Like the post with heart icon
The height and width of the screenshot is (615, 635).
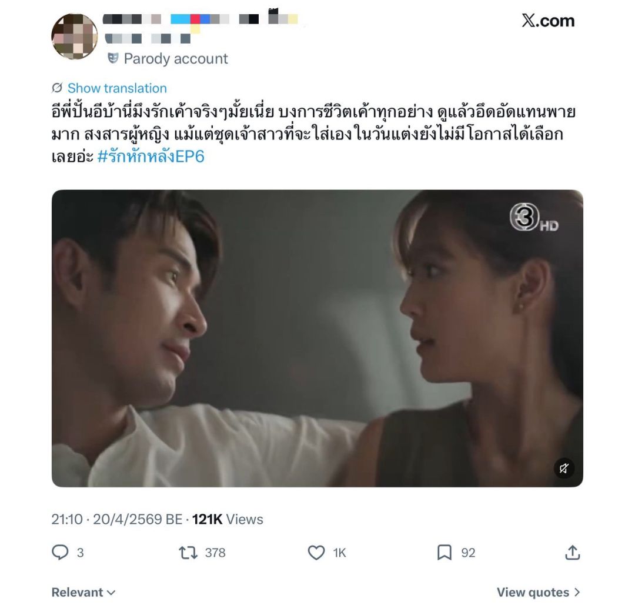click(316, 553)
